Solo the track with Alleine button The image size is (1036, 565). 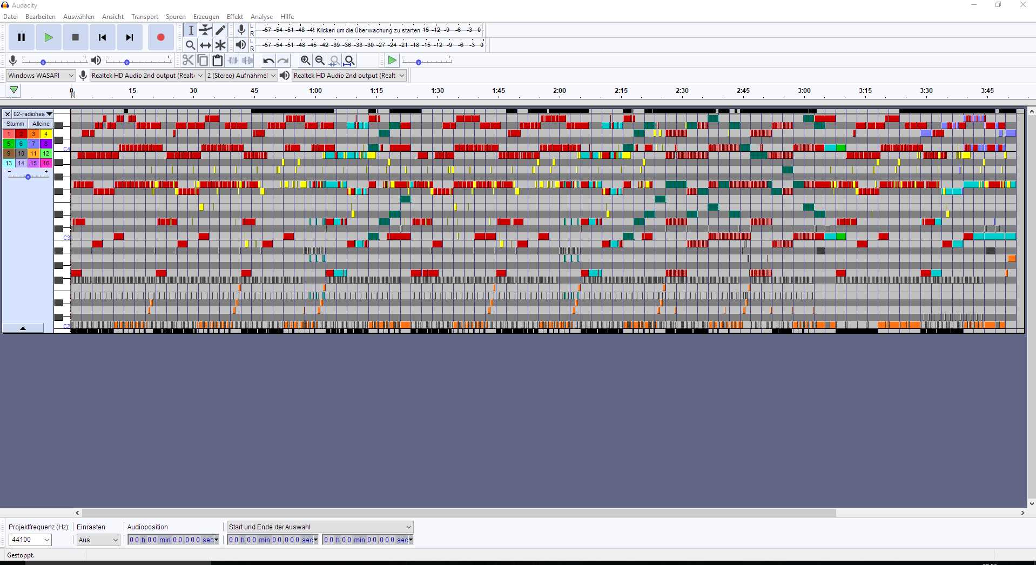(x=41, y=124)
